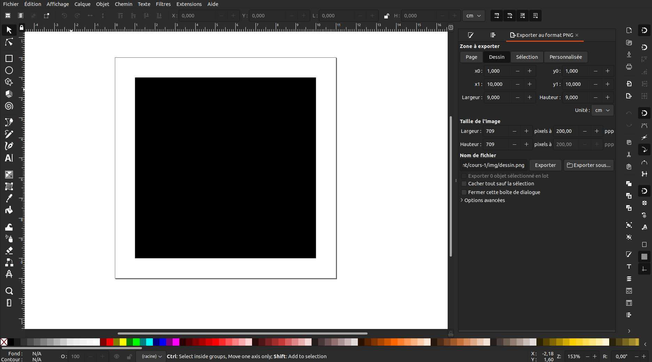Viewport: 652px width, 362px height.
Task: Click the Exporter button
Action: click(x=545, y=165)
